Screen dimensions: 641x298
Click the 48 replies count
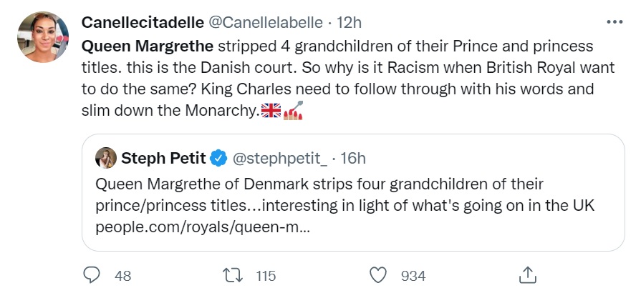pos(122,275)
